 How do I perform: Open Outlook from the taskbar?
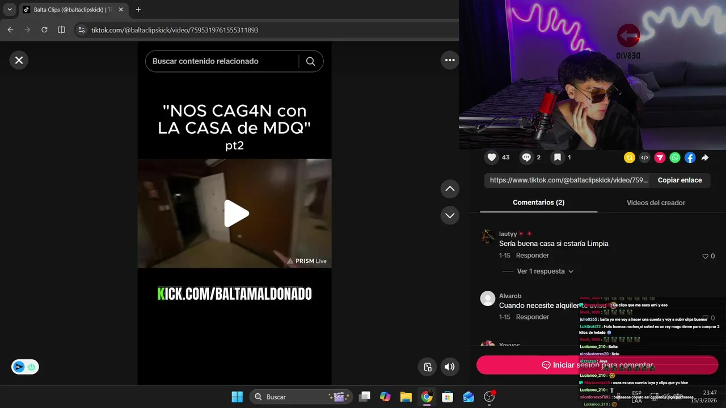tap(468, 397)
